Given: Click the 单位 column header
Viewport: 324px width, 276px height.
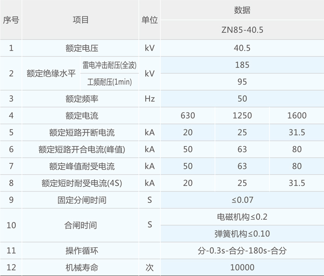Looking at the screenshot, I should (x=150, y=20).
